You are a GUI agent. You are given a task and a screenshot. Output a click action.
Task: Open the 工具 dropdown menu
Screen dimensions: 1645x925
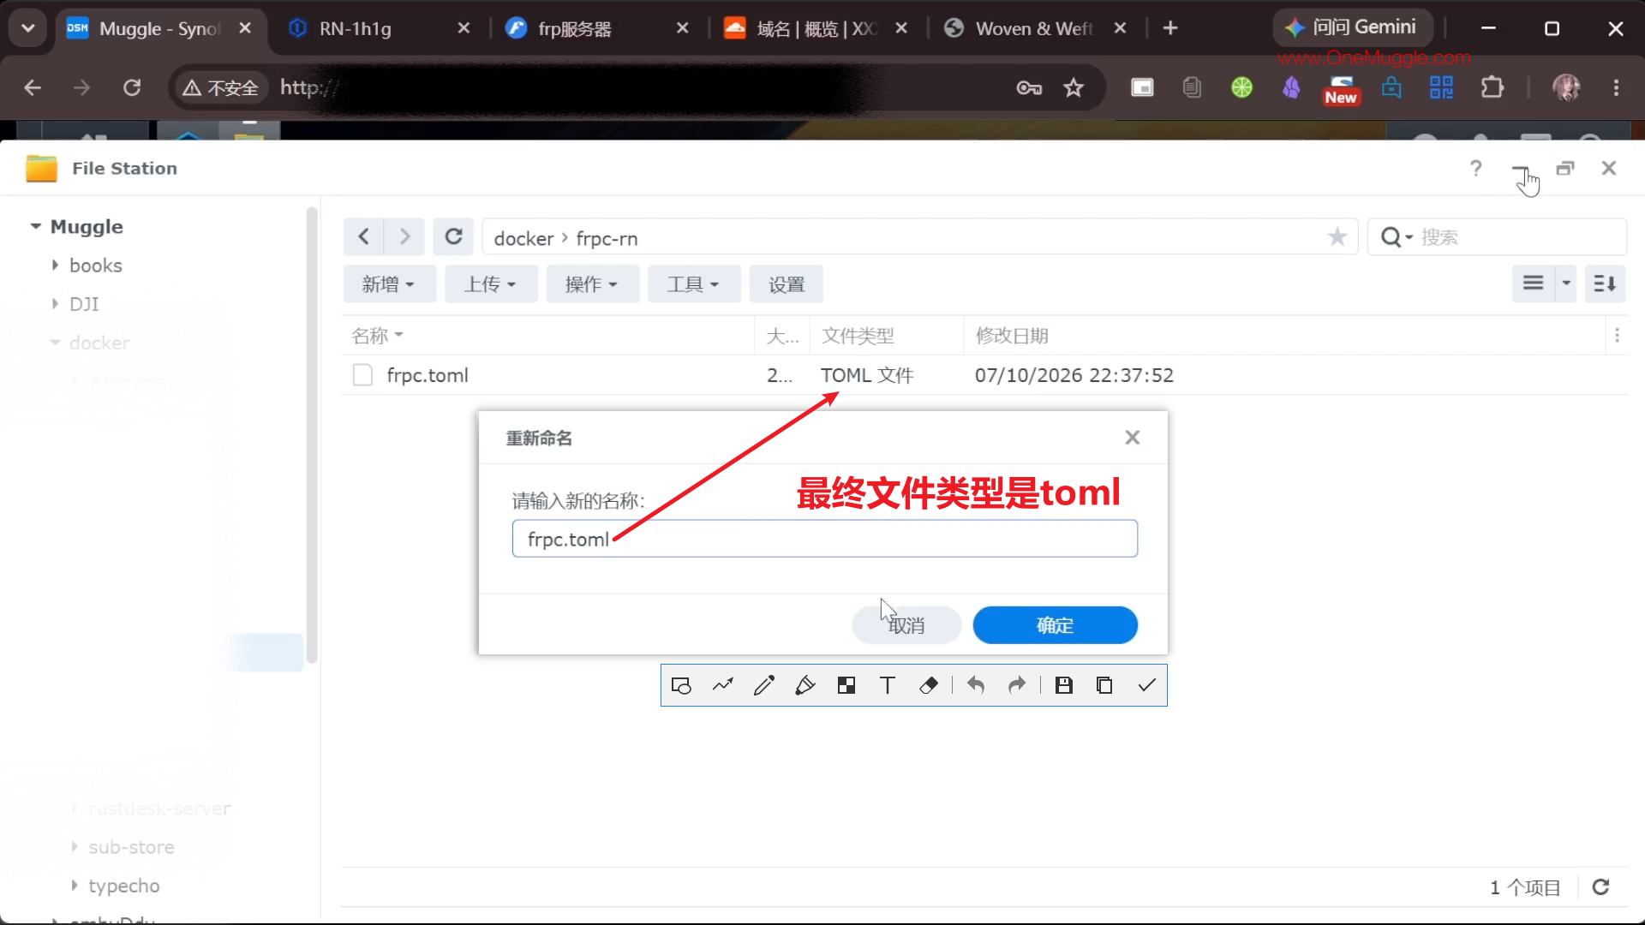(x=693, y=283)
